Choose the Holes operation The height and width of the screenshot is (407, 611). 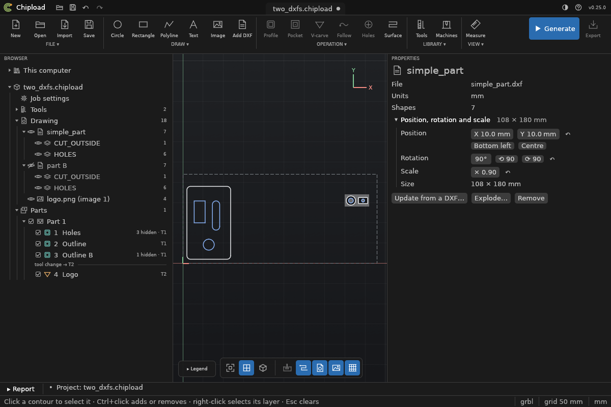pyautogui.click(x=369, y=28)
